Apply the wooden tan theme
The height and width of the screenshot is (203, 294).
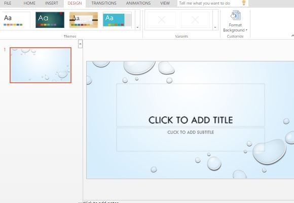coord(84,20)
